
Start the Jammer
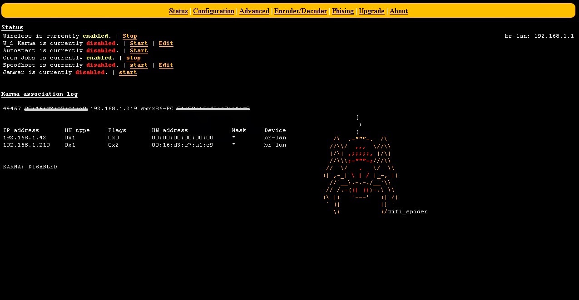click(x=128, y=72)
